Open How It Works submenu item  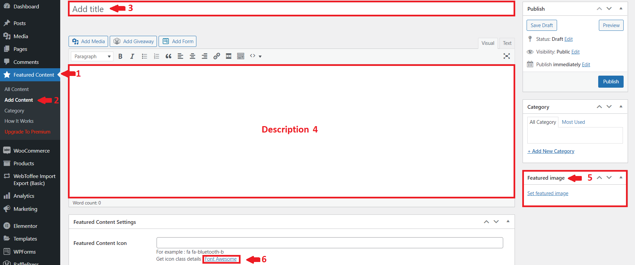point(19,121)
